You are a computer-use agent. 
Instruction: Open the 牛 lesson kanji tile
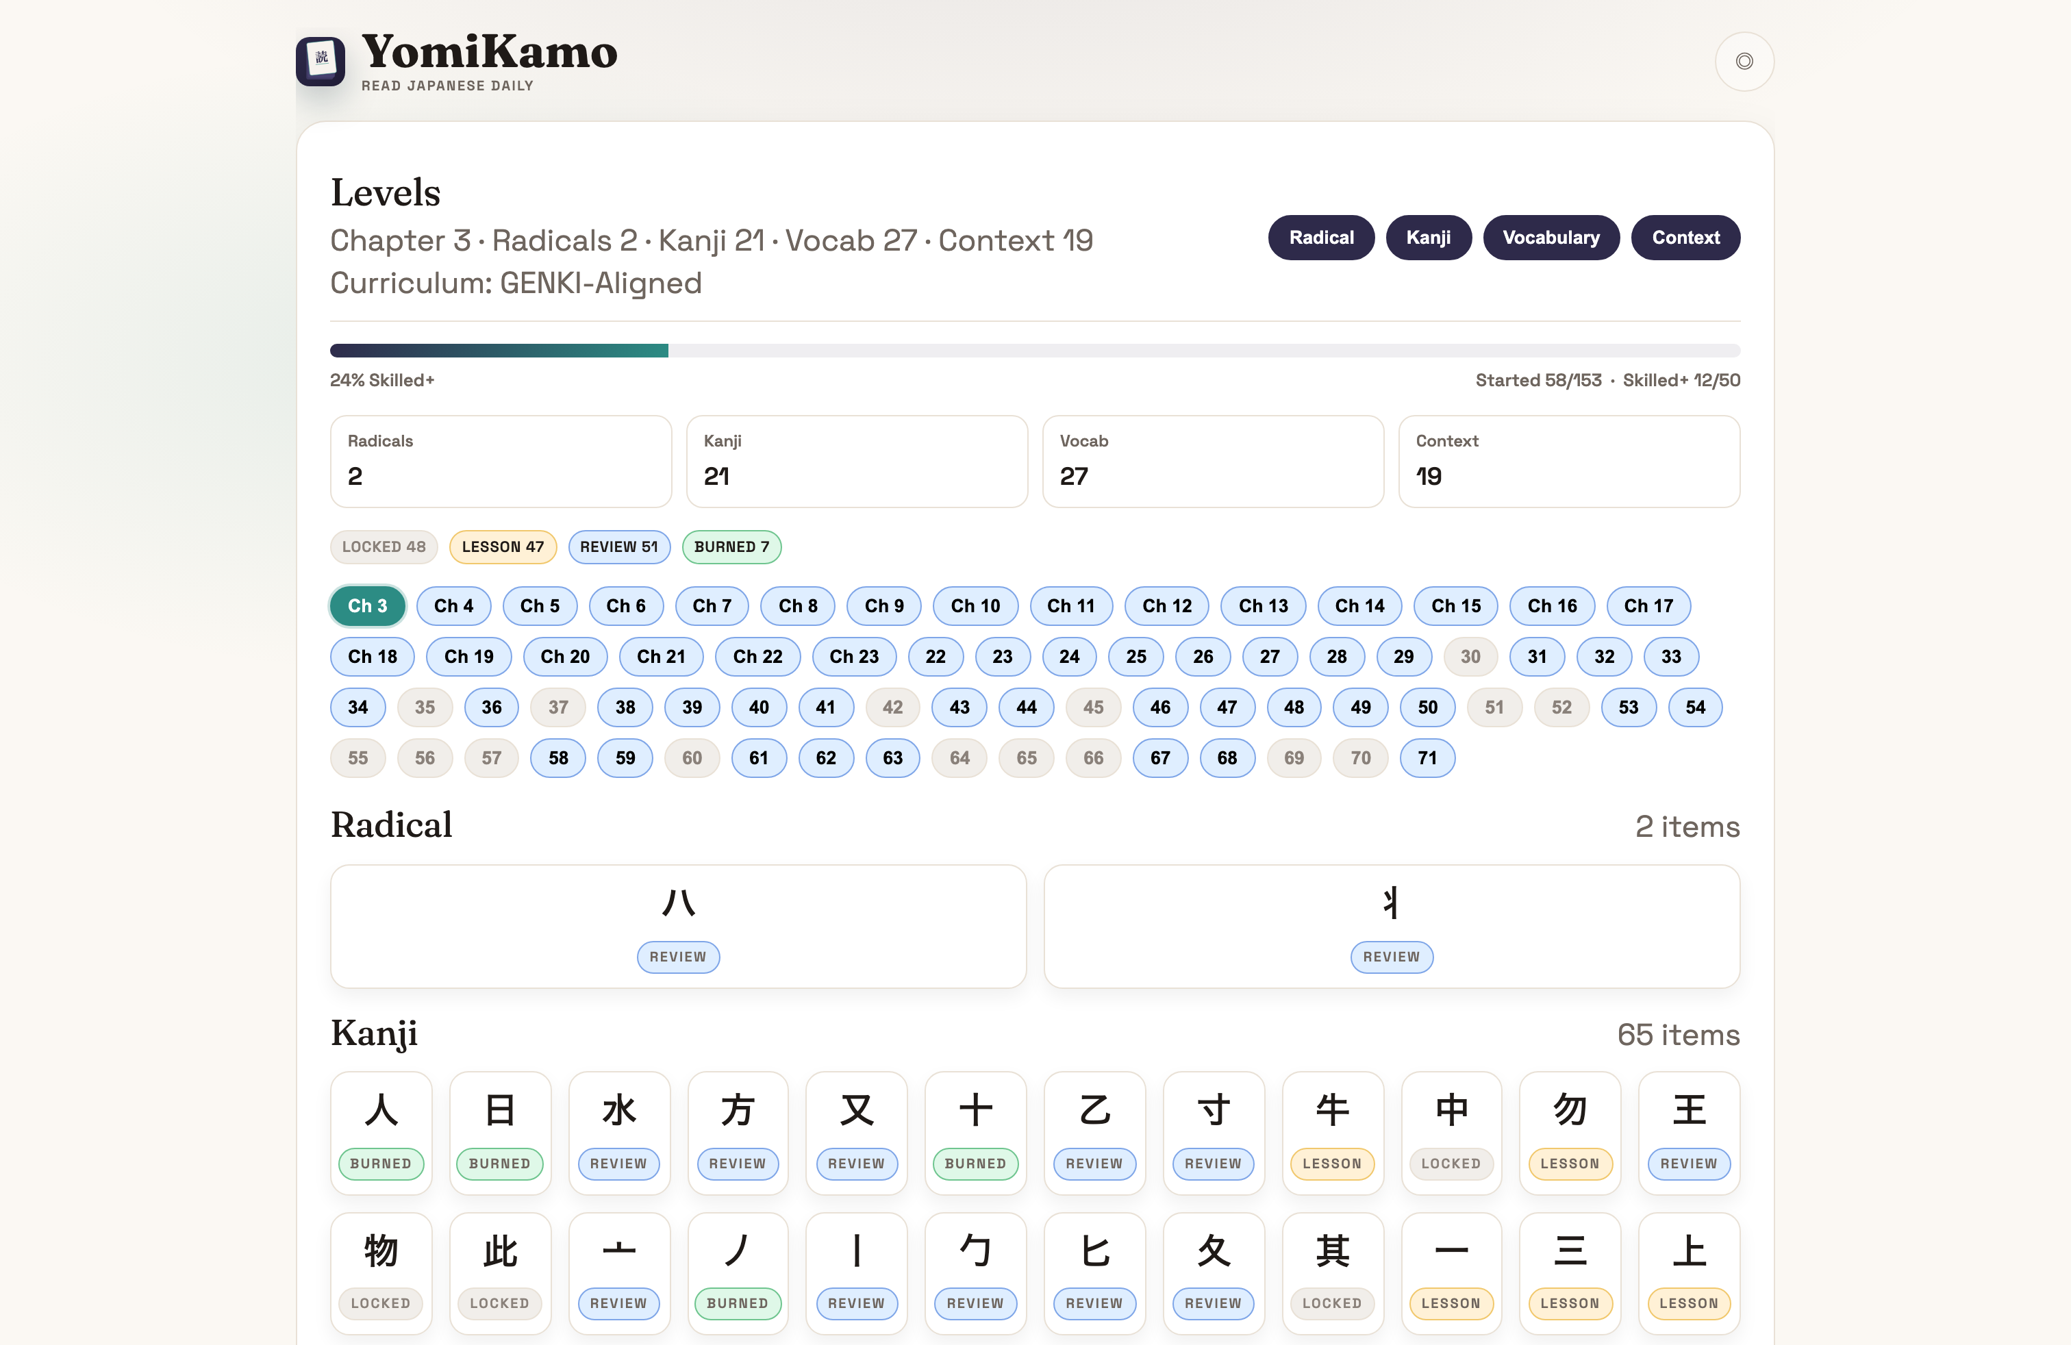(x=1332, y=1133)
